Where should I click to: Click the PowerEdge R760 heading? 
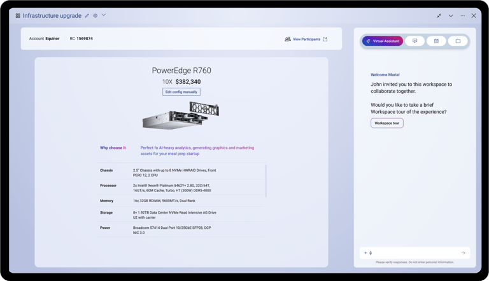(x=181, y=71)
